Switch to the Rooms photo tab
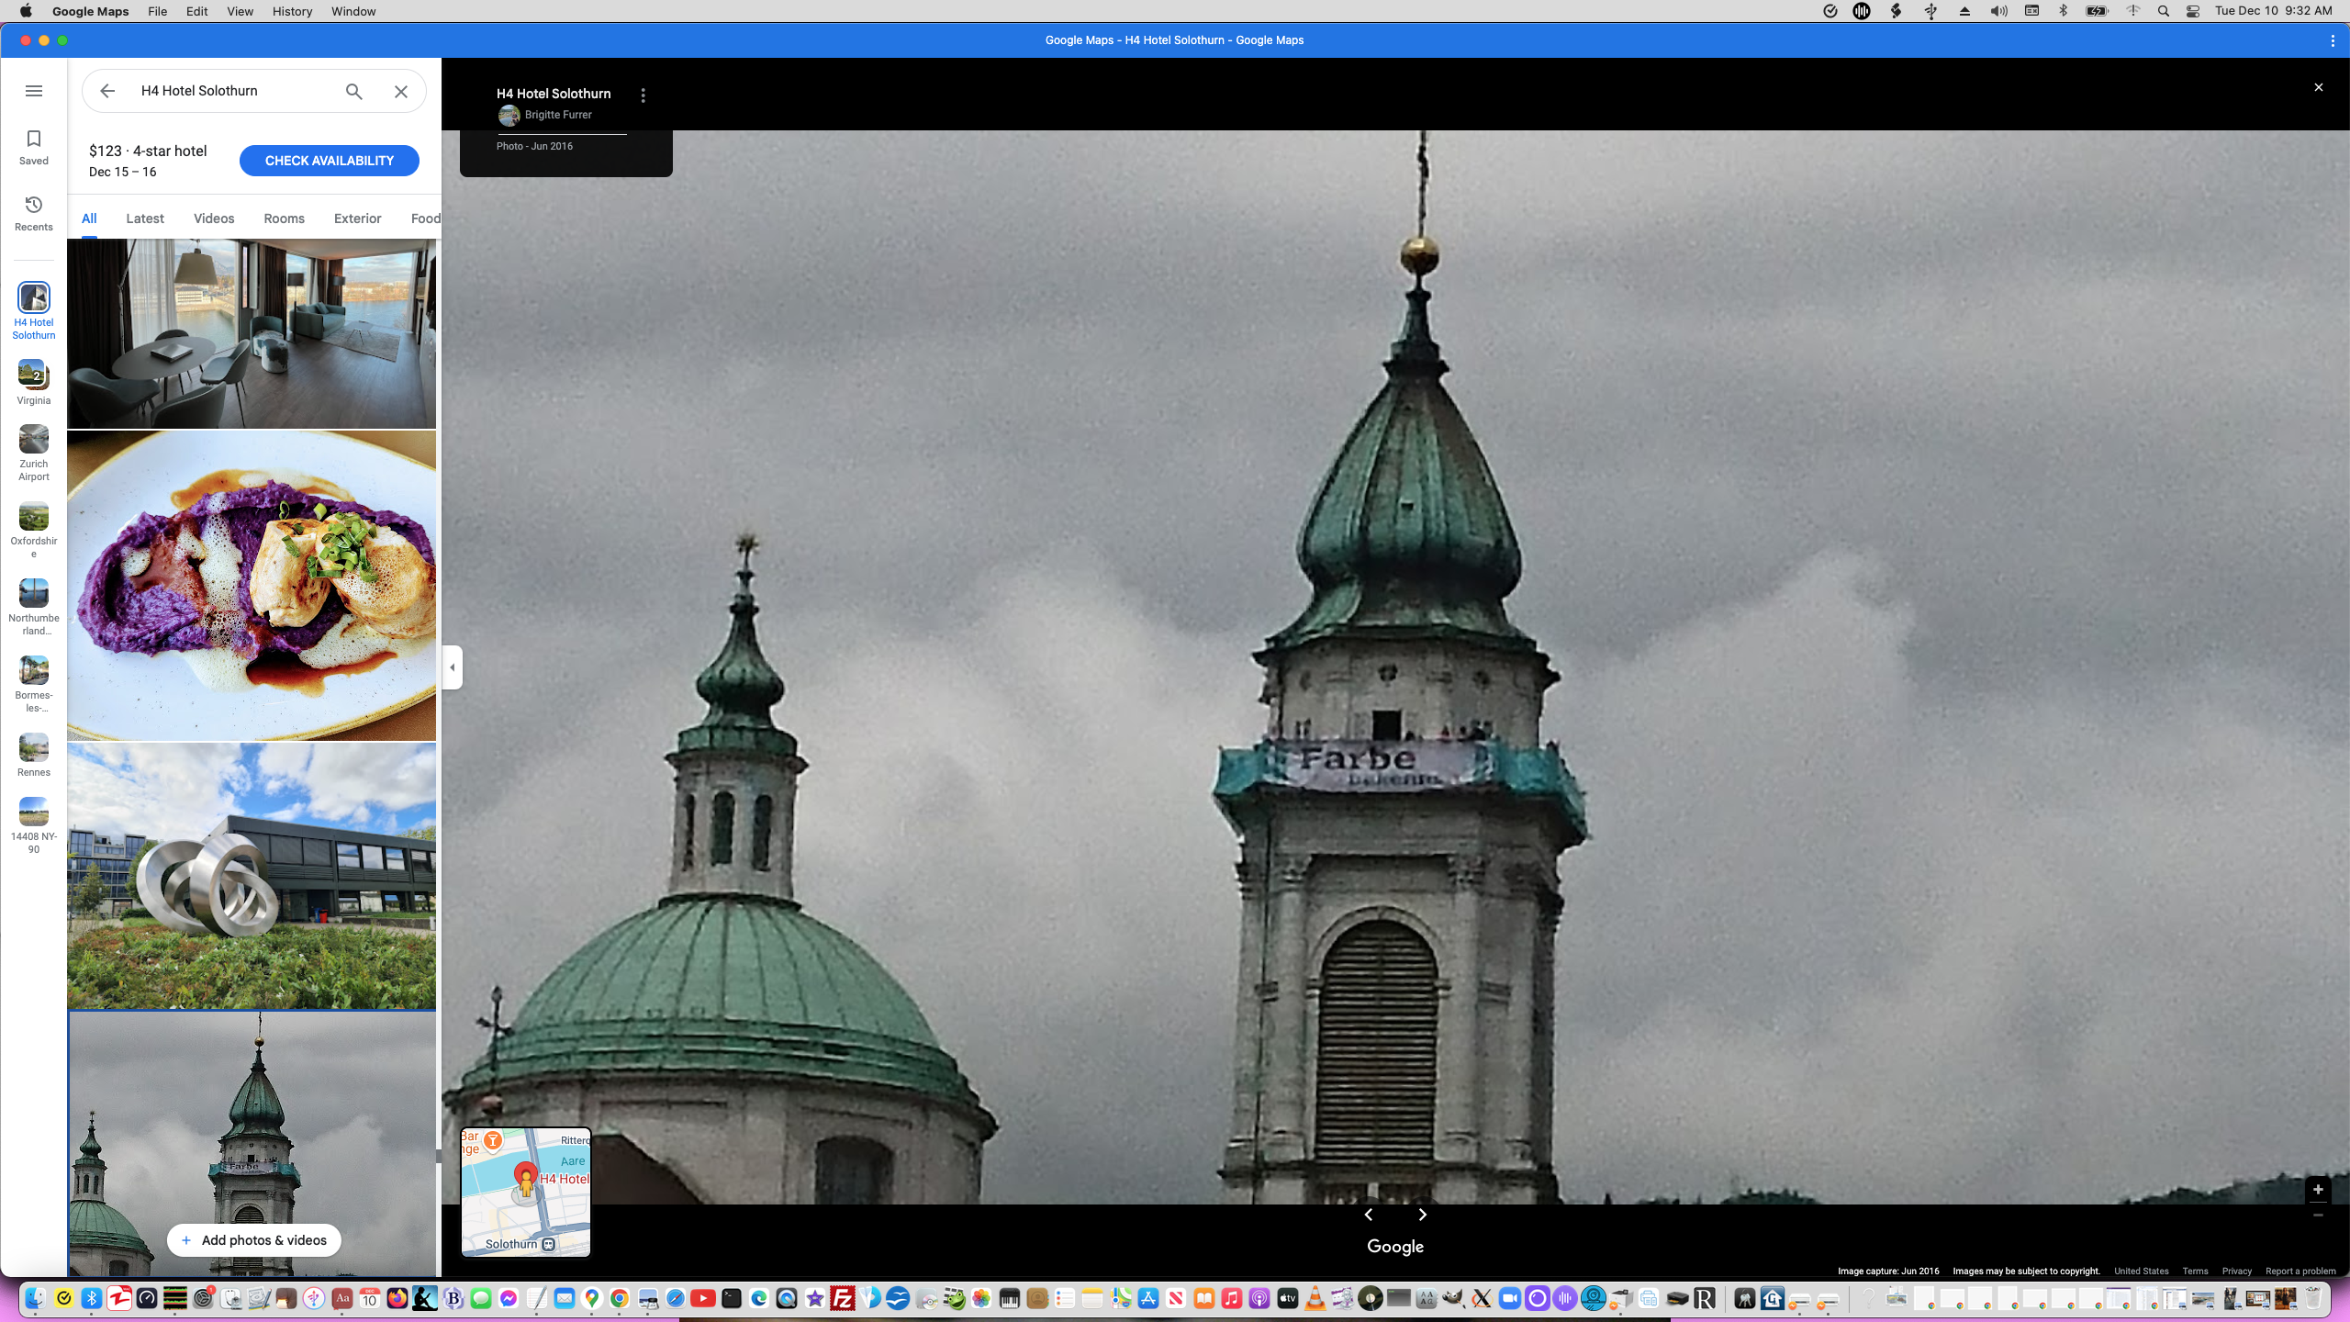Image resolution: width=2350 pixels, height=1322 pixels. (284, 218)
